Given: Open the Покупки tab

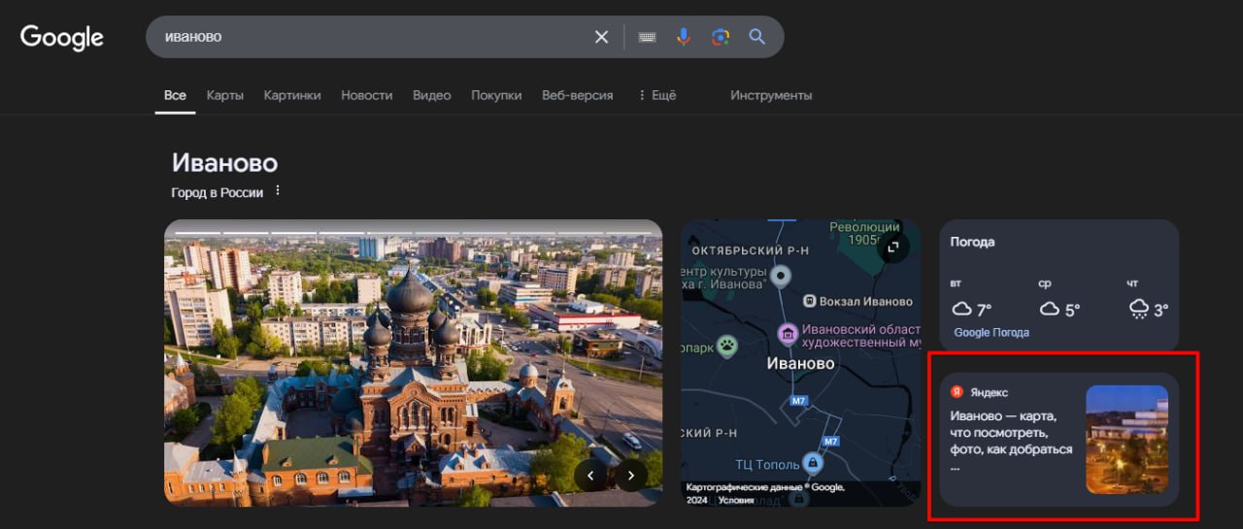Looking at the screenshot, I should pos(496,95).
